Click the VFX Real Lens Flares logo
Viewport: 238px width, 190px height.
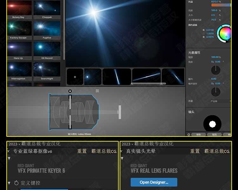click(154, 169)
